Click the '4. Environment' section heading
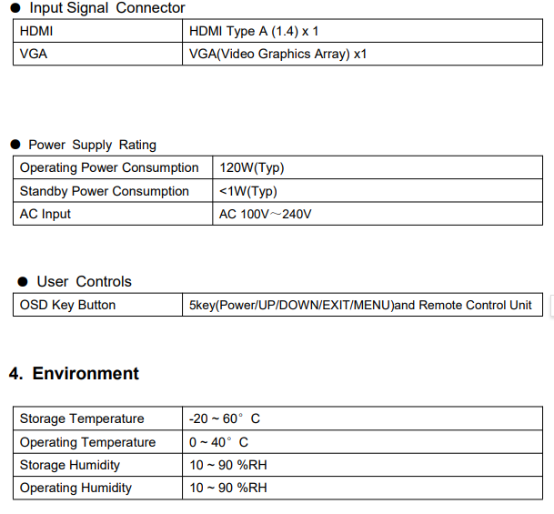Screen dimensions: 554x514 point(75,374)
